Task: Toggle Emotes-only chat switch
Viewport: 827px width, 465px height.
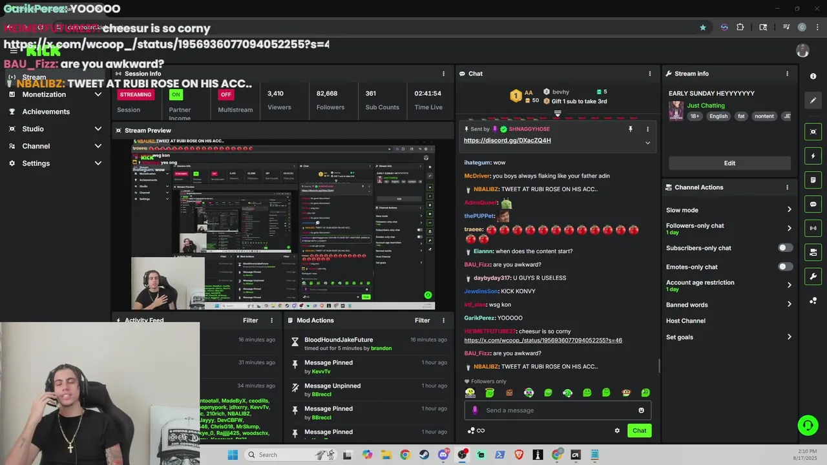Action: 785,267
